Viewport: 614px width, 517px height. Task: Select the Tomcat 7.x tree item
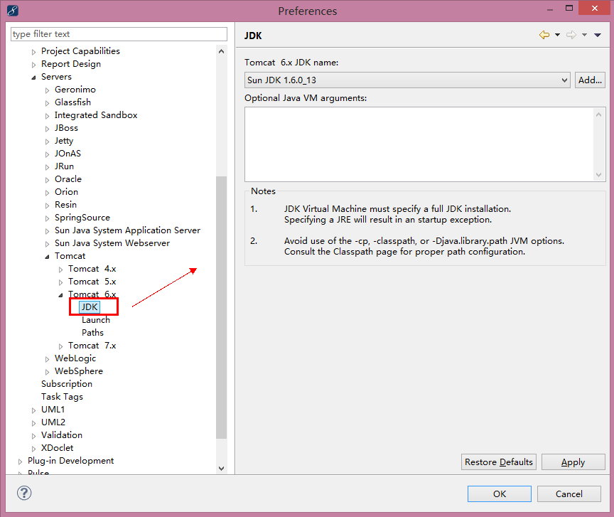tap(92, 346)
